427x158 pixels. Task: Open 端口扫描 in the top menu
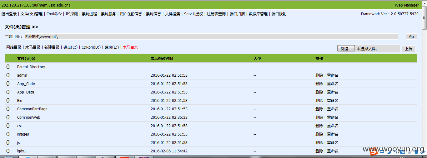pos(237,14)
